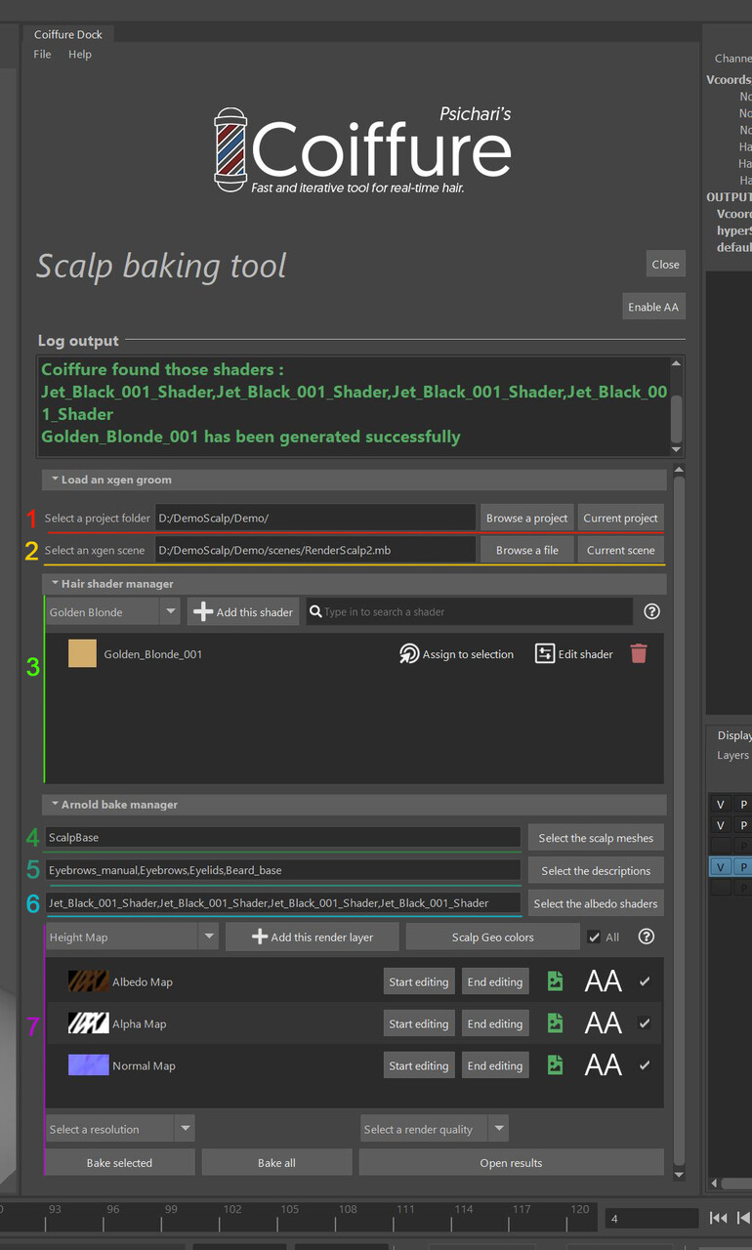Click Select the albedo shaders
This screenshot has width=752, height=1250.
[x=596, y=903]
